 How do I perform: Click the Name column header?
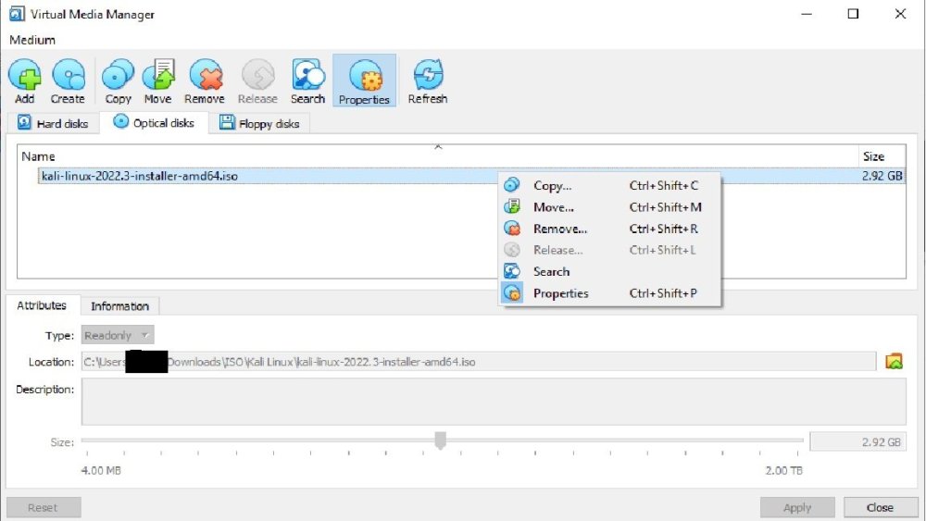[438, 156]
